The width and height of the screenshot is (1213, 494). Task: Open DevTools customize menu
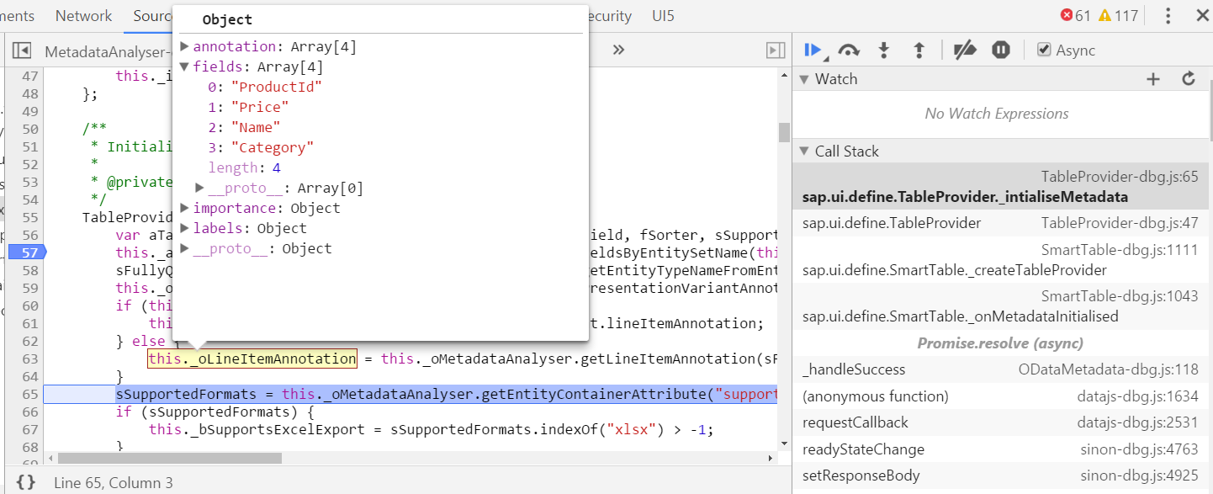click(1168, 16)
